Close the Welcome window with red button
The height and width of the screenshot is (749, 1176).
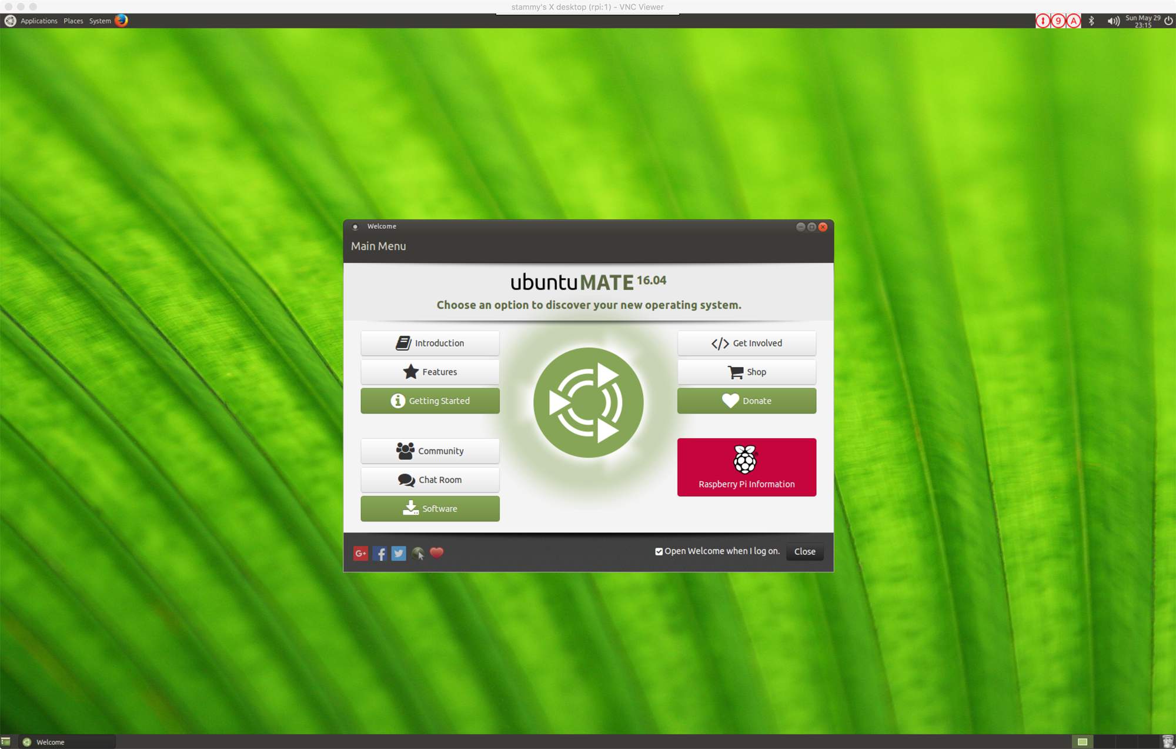tap(823, 227)
